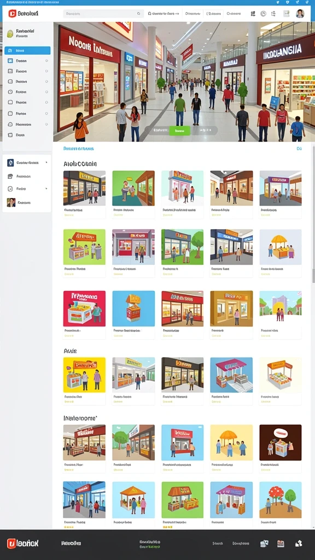The image size is (315, 560).
Task: Expand arrow on the navy-icon lower sidebar row
Action: click(46, 162)
